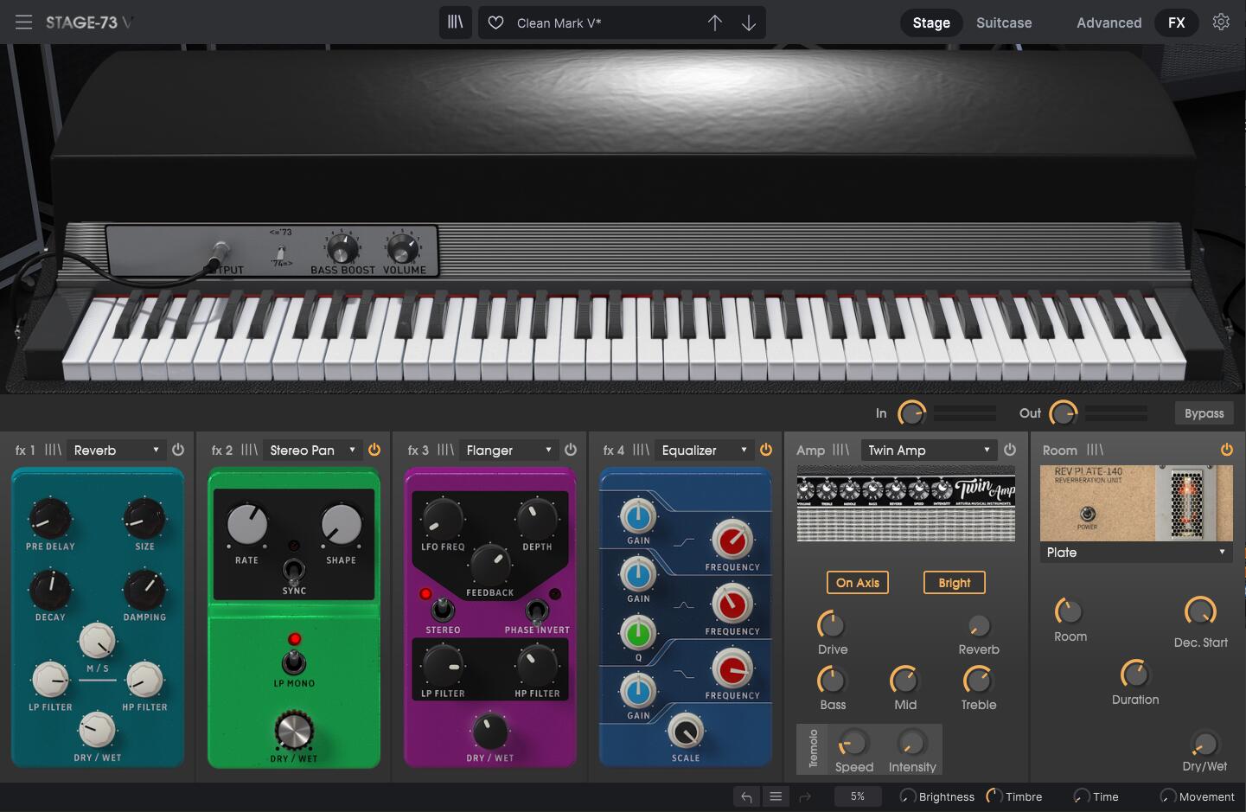1246x812 pixels.
Task: Switch to the Stage tab
Action: (931, 23)
